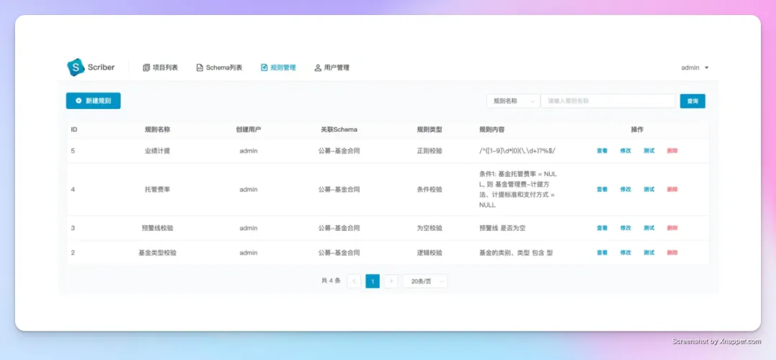Click 测试 for the 基金类型校验 rule
The height and width of the screenshot is (360, 776).
click(649, 252)
